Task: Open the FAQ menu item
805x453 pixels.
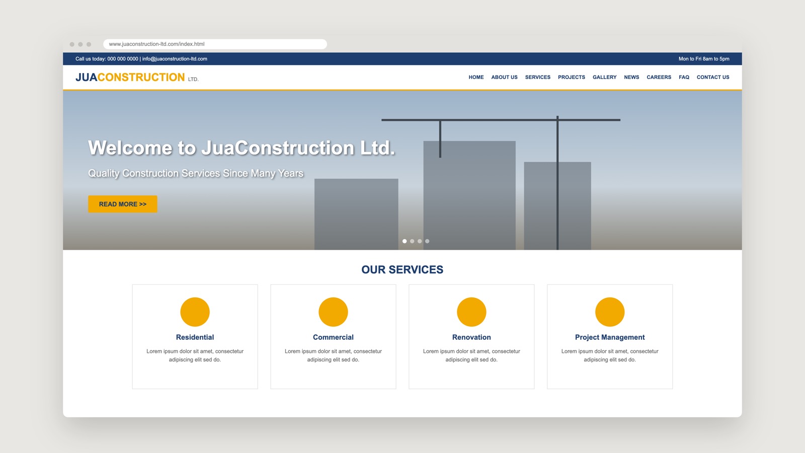Action: tap(684, 78)
